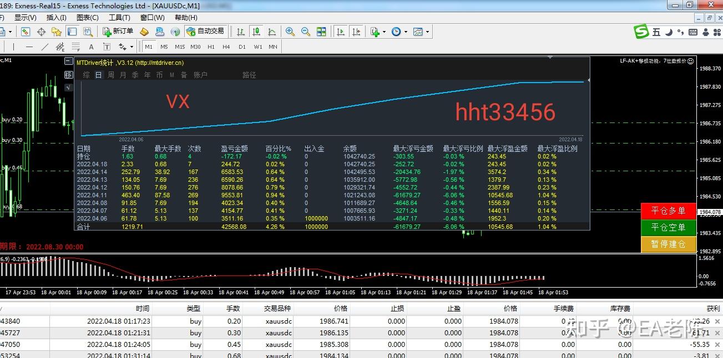The height and width of the screenshot is (358, 723).
Task: Click the signals cloud icon
Action: (160, 32)
